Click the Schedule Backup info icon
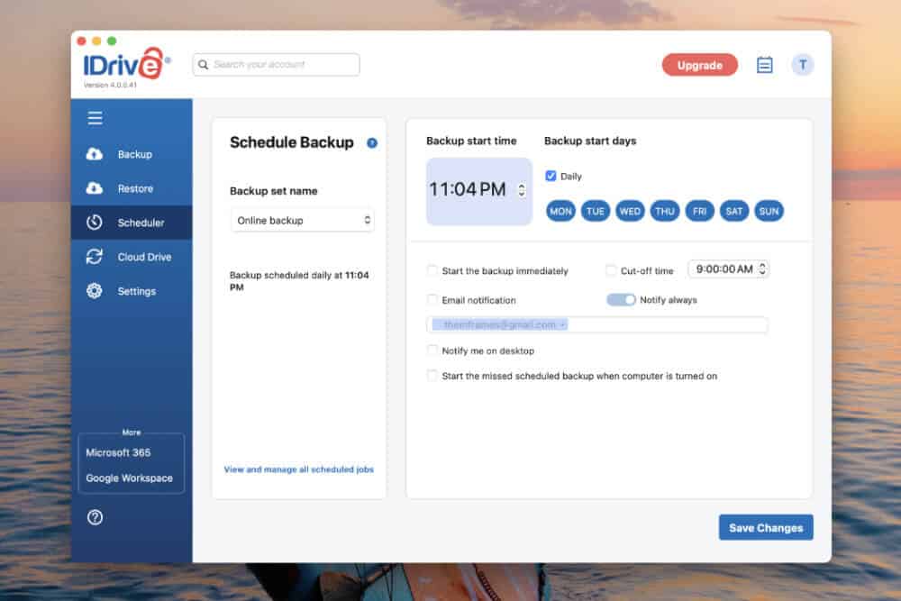Screen dimensions: 901x601 coord(372,143)
